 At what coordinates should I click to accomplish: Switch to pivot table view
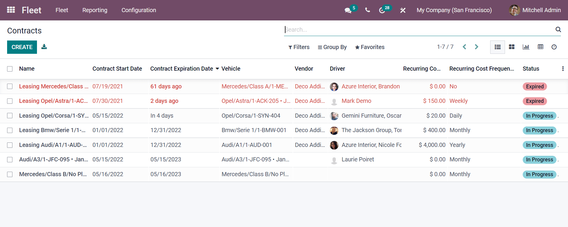pos(540,47)
